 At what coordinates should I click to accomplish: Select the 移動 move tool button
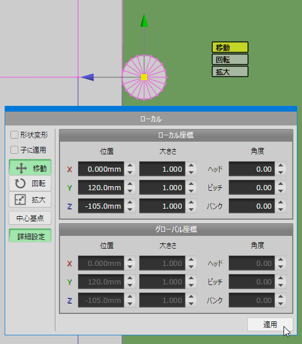point(30,168)
